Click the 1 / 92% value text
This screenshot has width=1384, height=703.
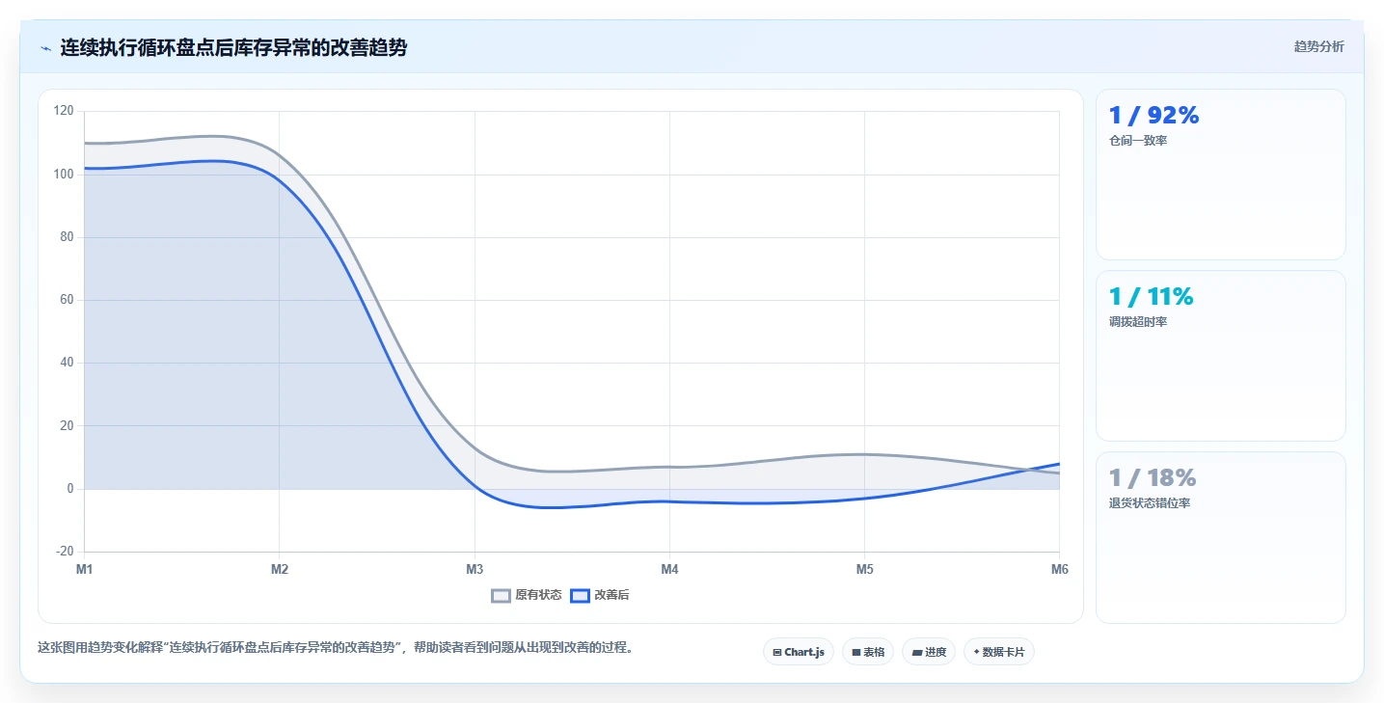(x=1154, y=116)
